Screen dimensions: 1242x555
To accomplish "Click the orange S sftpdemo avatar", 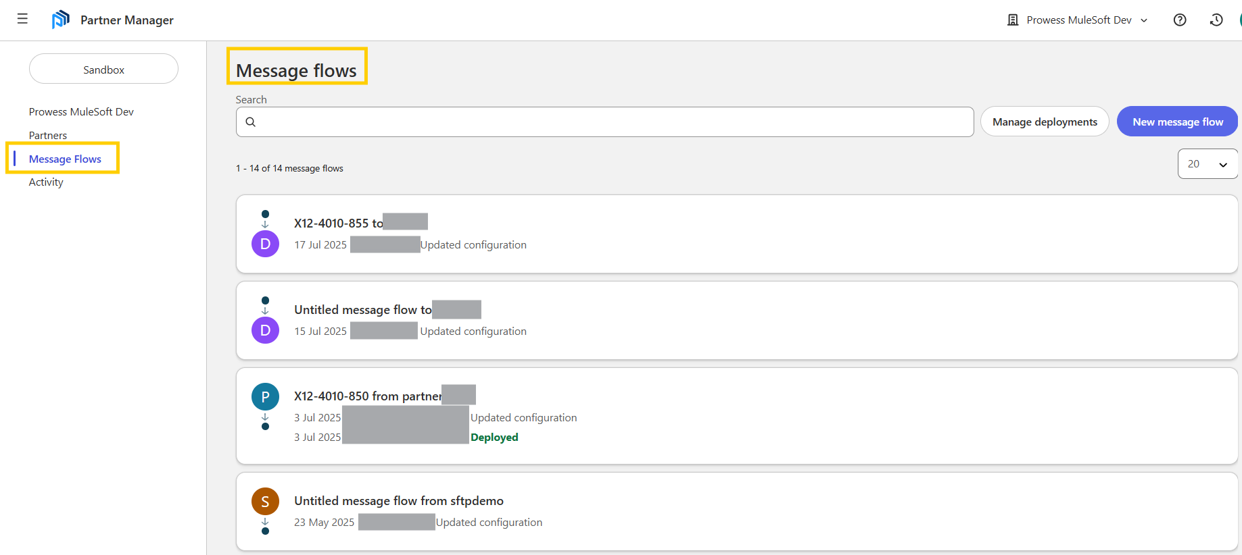I will pos(265,502).
